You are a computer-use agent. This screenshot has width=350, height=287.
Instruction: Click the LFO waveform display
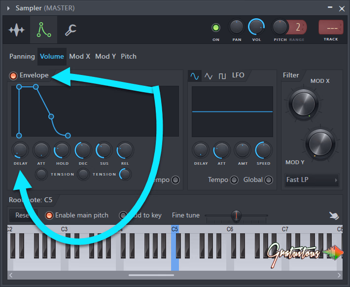tap(232, 111)
